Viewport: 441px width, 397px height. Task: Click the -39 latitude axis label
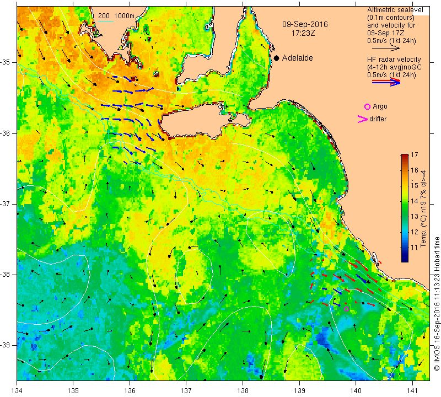6,345
